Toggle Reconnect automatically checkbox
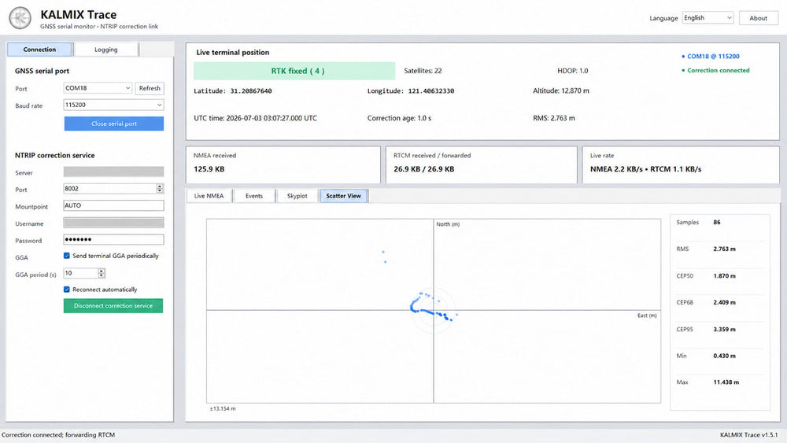Screen dimensions: 787x443 click(67, 290)
